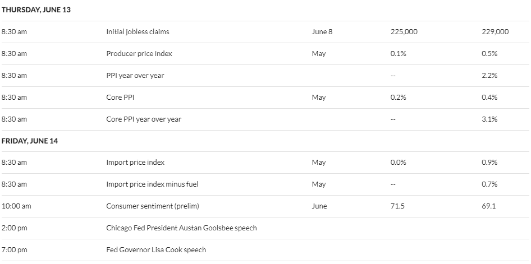Screen dimensions: 531x264
Task: Select the Thursday, June 13 heading
Action: click(36, 10)
